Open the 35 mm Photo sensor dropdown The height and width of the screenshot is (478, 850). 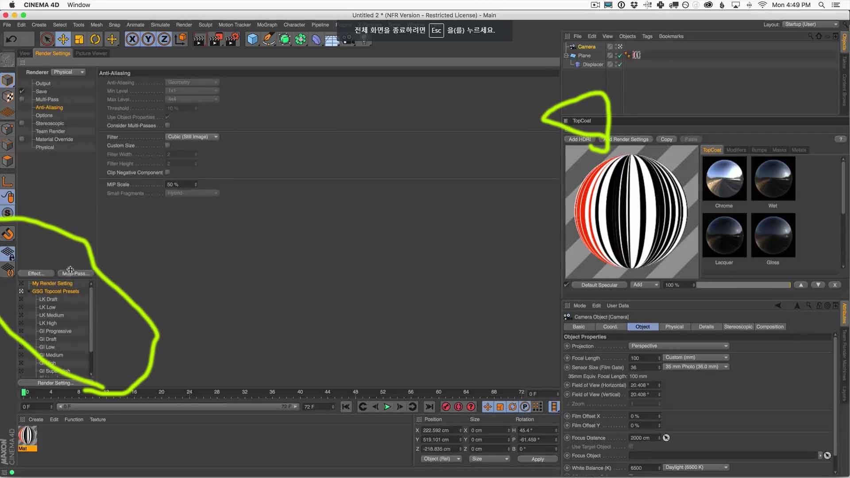[x=695, y=366]
